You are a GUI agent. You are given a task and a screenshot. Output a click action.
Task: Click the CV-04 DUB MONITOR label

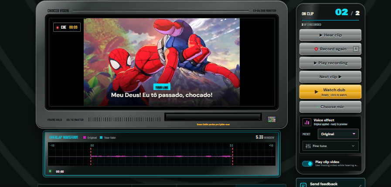(265, 11)
